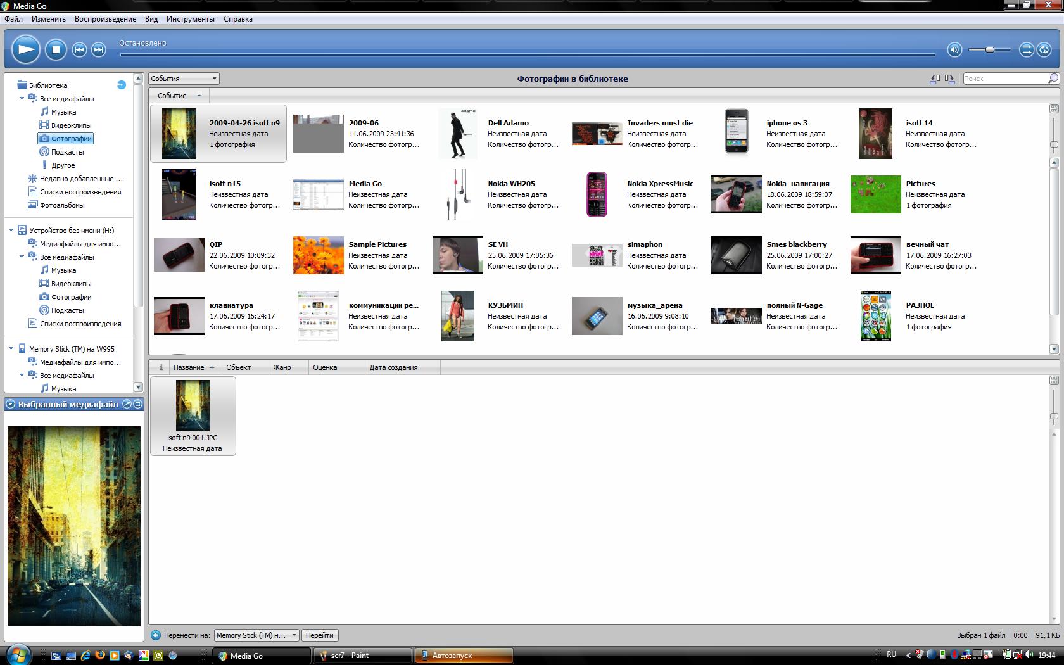The width and height of the screenshot is (1064, 665).
Task: Sort files by Оценка column
Action: [x=336, y=367]
